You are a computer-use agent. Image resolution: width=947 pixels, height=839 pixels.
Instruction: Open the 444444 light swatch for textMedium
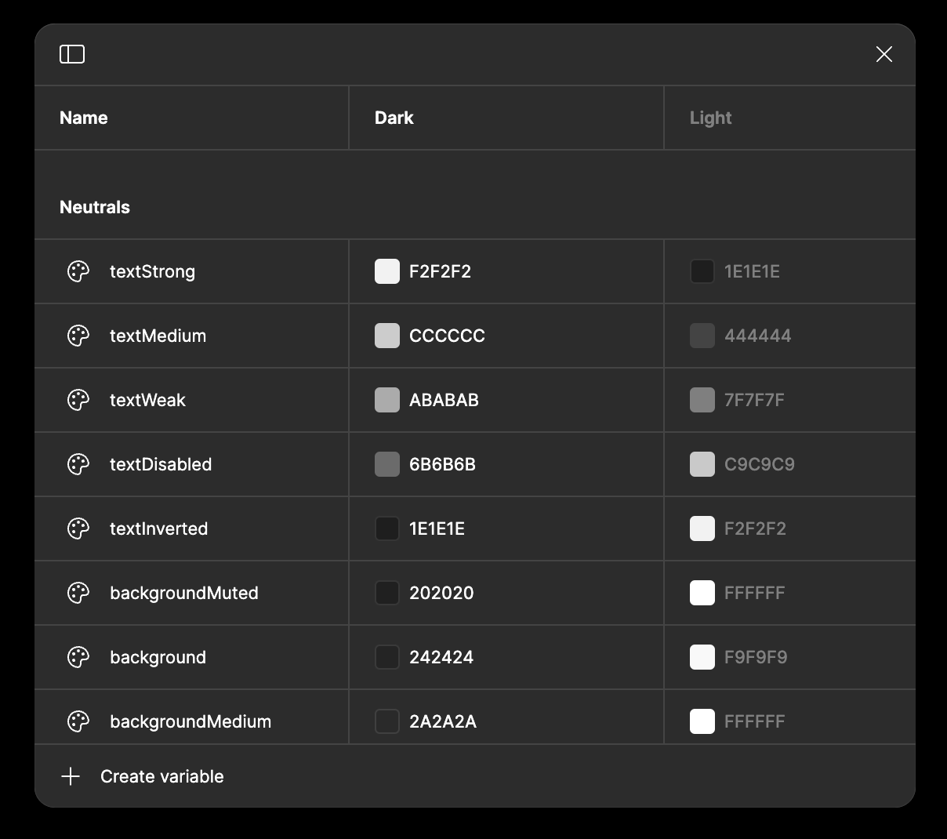coord(702,336)
